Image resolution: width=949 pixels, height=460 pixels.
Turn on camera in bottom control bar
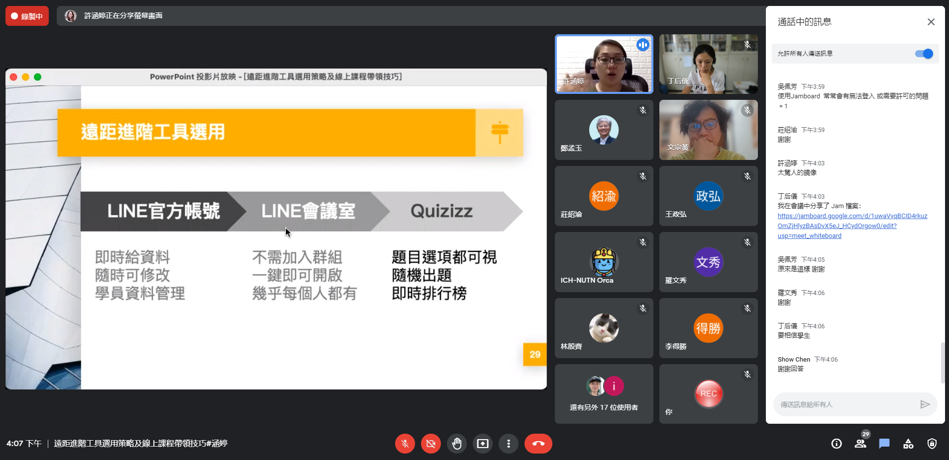(431, 444)
